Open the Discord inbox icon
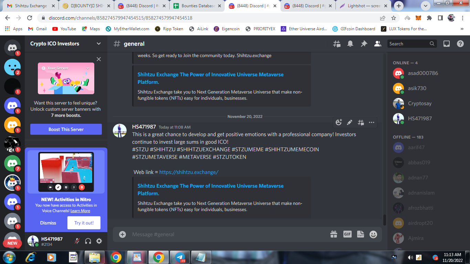The width and height of the screenshot is (470, 264). (x=447, y=44)
